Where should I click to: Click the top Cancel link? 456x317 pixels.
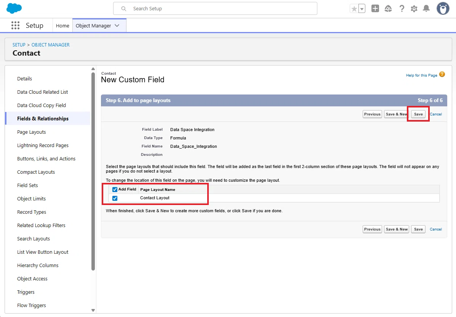[x=436, y=114]
